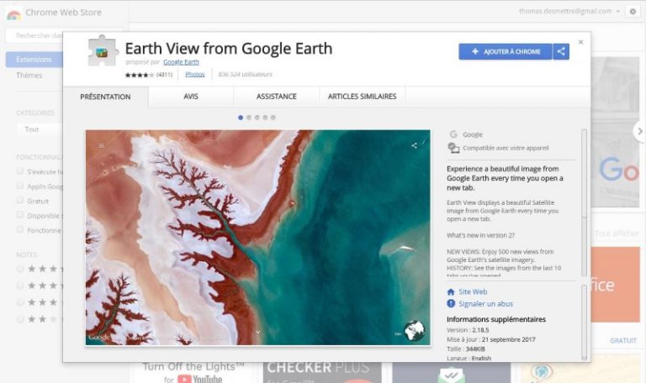Open the Signaler un abus link

(485, 304)
